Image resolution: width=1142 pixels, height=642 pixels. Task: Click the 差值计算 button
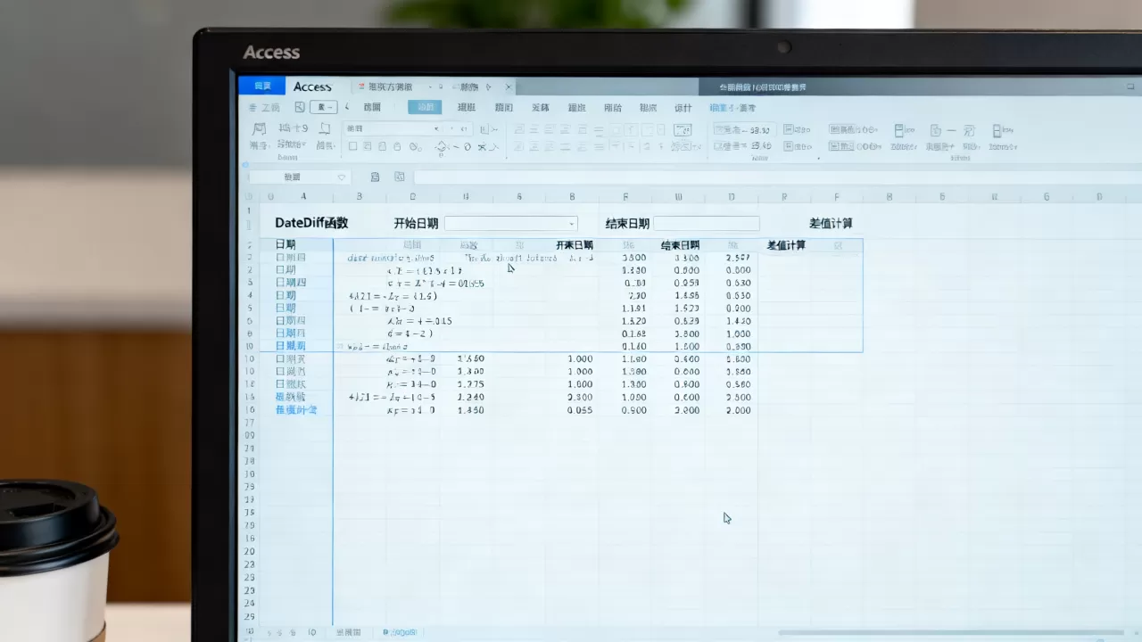coord(831,224)
